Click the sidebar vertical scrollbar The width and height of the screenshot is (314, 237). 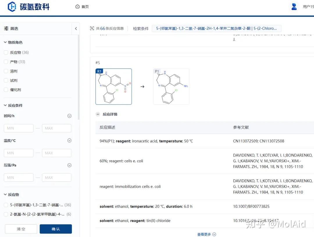[x=79, y=77]
